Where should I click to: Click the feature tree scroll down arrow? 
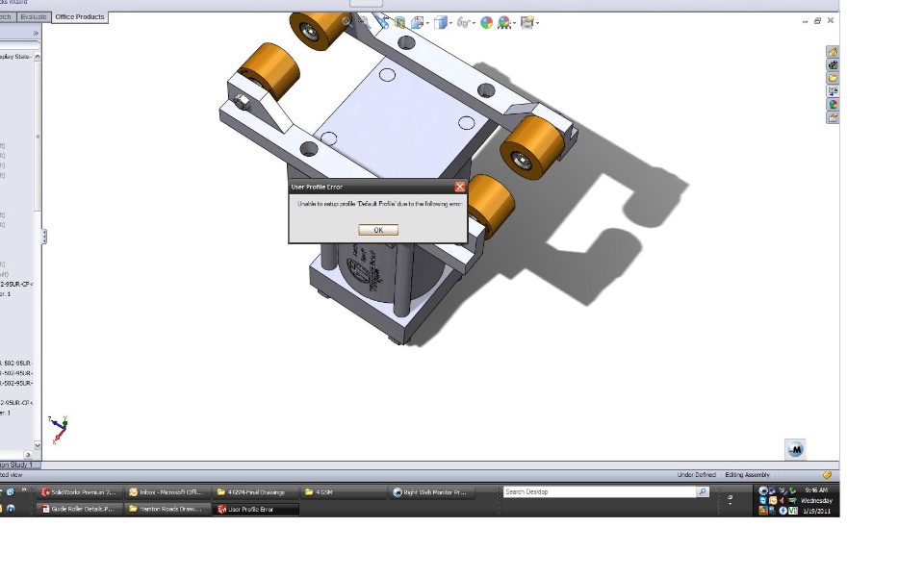click(38, 445)
